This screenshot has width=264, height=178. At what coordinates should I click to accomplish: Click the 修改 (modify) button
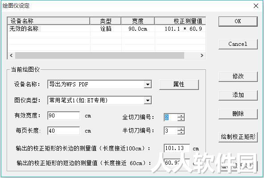click(238, 77)
